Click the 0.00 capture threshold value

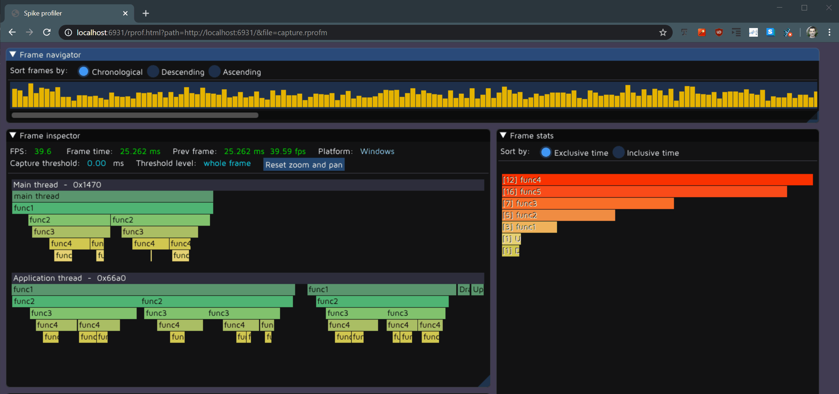97,163
